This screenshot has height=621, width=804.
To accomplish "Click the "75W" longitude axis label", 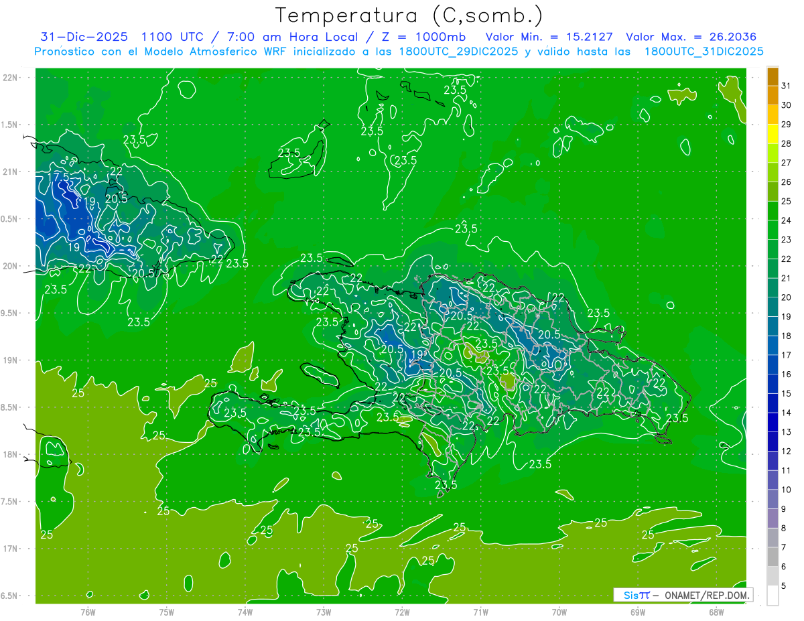I will click(x=166, y=612).
